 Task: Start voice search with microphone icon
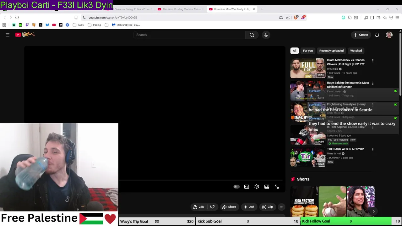coord(266,35)
